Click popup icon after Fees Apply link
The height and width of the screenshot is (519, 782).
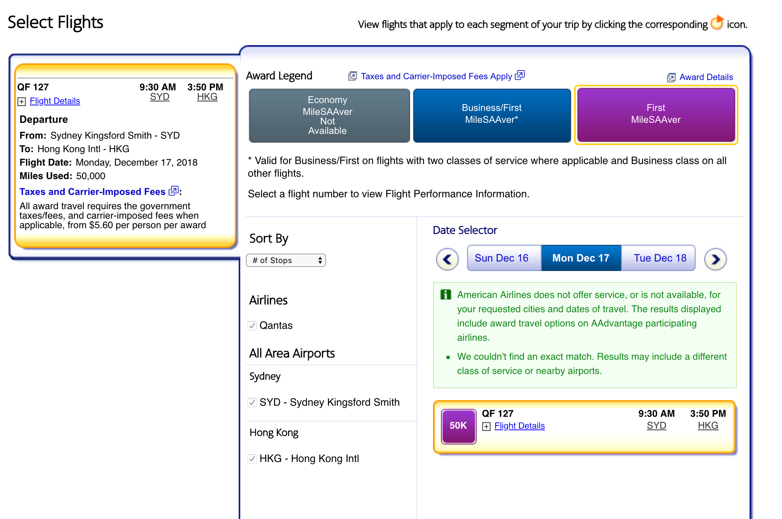tap(520, 75)
